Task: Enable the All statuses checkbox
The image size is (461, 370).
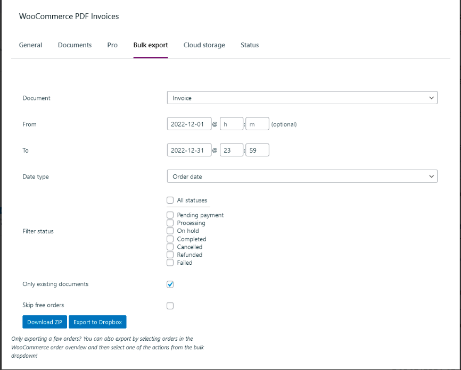Action: (x=170, y=200)
